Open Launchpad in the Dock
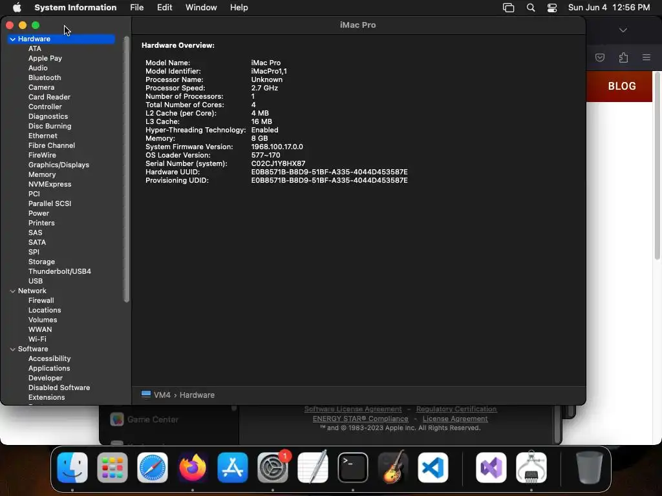This screenshot has width=662, height=496. (x=112, y=468)
